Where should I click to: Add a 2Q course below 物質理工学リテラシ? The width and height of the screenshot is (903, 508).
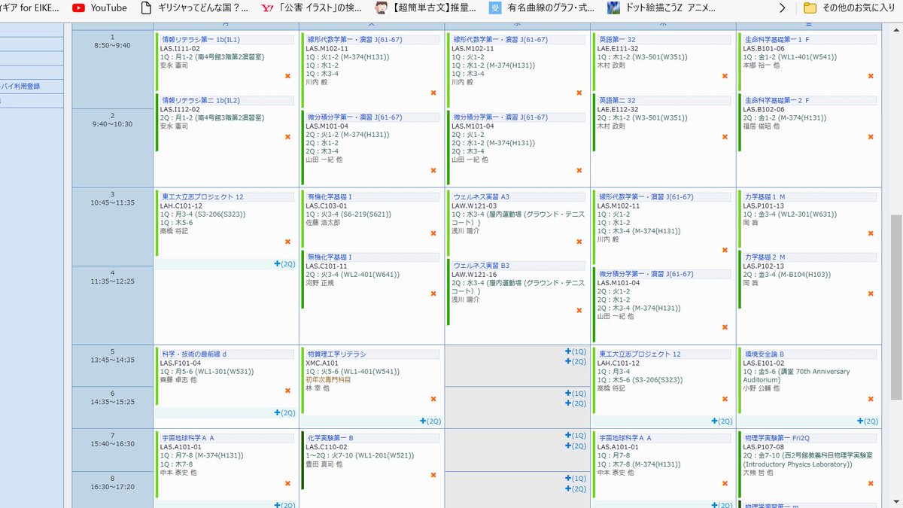coord(431,421)
